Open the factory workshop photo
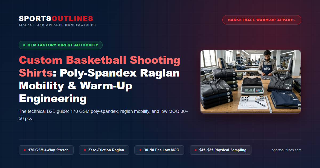The height and width of the screenshot is (168, 320). pyautogui.click(x=251, y=82)
